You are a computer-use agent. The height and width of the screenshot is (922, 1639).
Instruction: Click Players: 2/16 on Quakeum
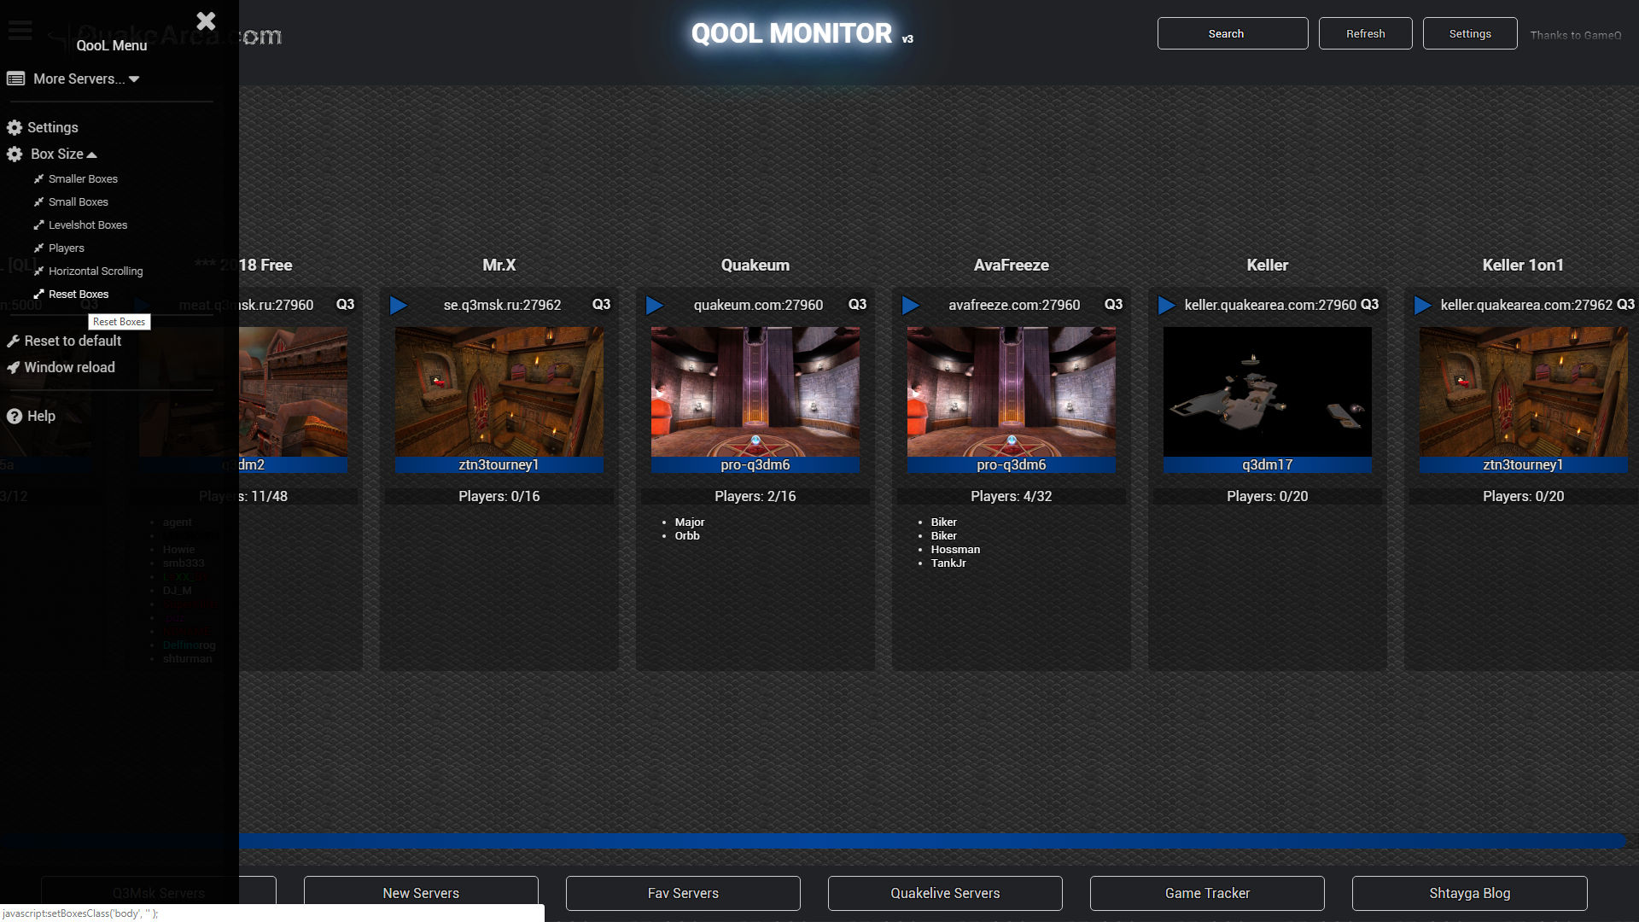[x=755, y=496]
